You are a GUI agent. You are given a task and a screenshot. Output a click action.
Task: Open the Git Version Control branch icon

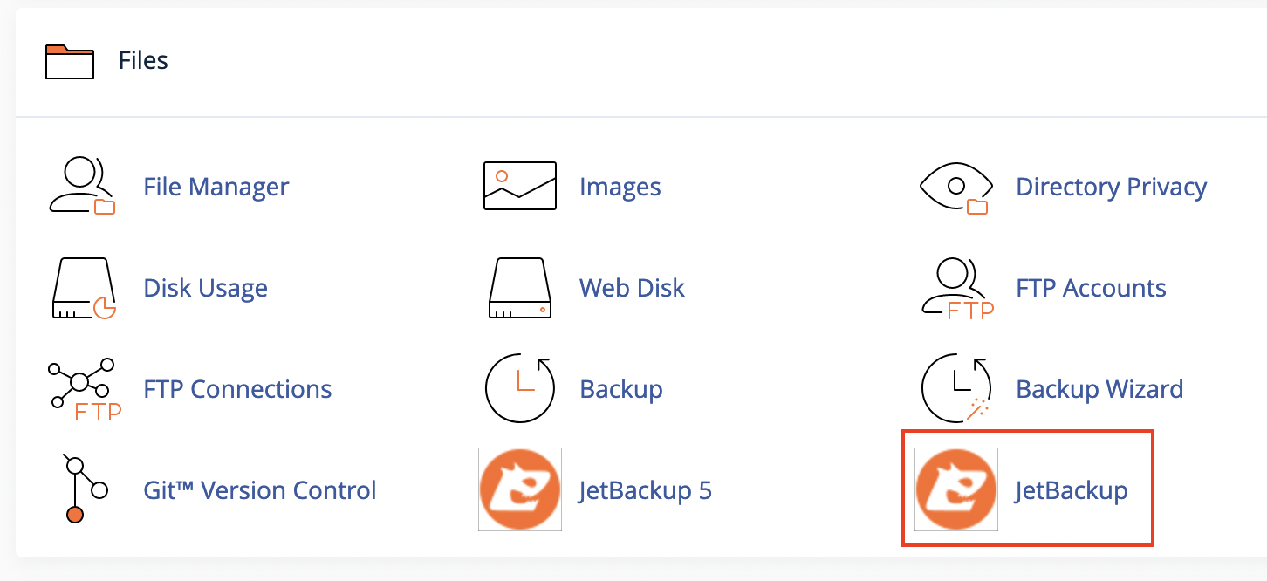pos(85,490)
